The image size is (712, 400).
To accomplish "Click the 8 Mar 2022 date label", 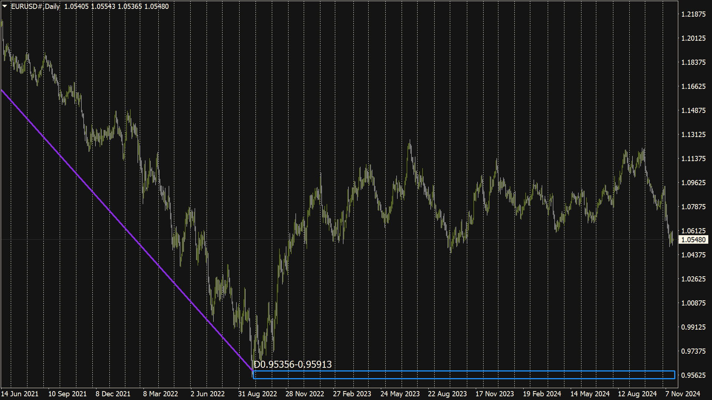I will point(160,394).
